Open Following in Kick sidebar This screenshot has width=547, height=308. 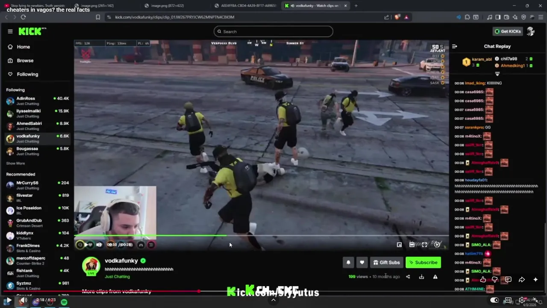[x=23, y=74]
